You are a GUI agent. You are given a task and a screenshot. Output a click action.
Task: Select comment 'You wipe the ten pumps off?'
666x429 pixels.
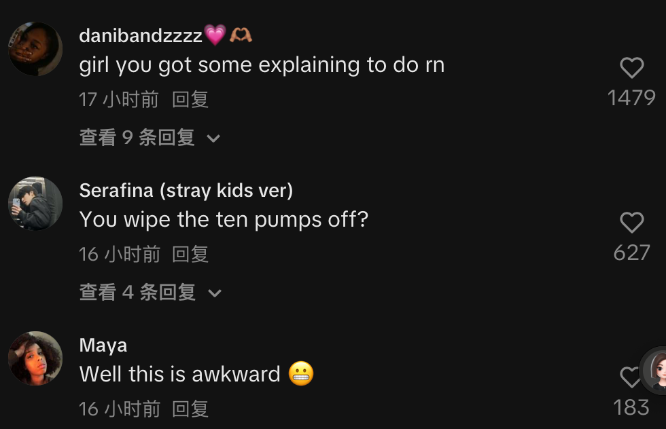(x=224, y=220)
